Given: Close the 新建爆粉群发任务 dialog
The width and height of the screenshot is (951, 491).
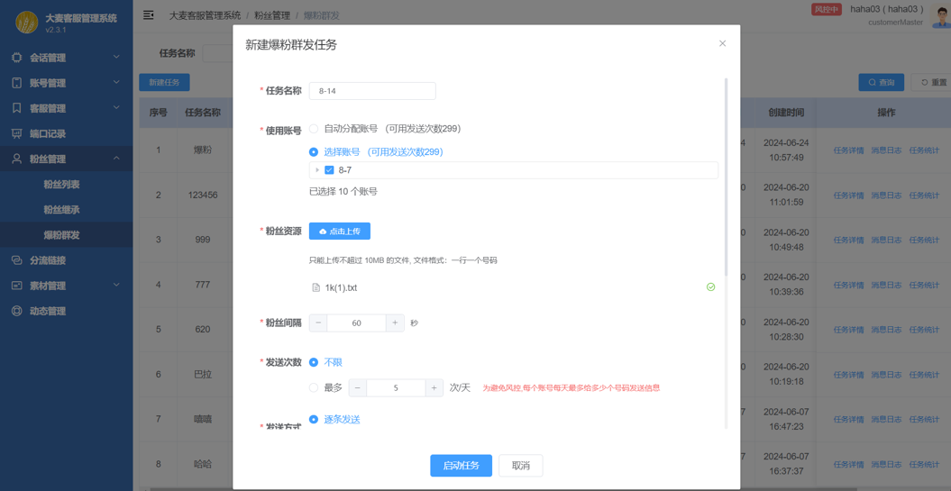Looking at the screenshot, I should pos(722,43).
